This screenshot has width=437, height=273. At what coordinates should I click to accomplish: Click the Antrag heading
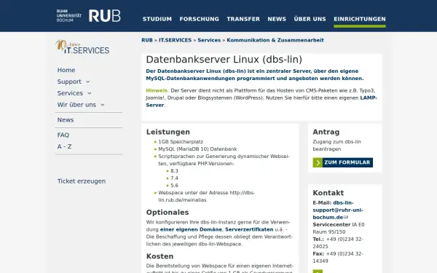coord(326,132)
